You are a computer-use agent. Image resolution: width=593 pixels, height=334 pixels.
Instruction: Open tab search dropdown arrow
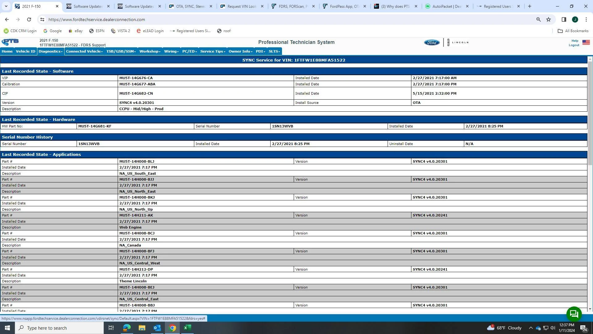6,6
